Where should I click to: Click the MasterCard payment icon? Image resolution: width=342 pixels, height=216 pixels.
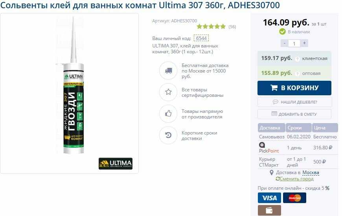[x=294, y=198]
